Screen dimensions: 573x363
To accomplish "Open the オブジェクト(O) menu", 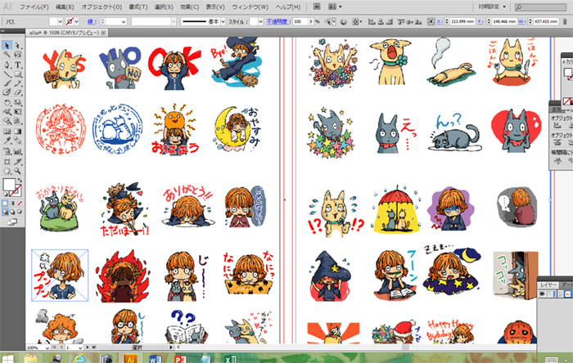I will (102, 7).
